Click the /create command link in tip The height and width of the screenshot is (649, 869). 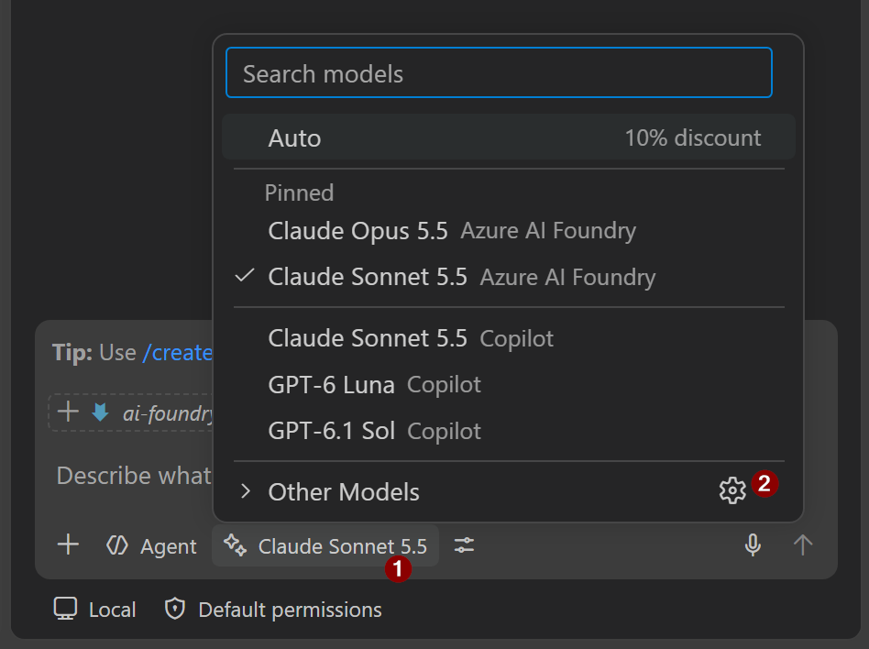click(177, 353)
